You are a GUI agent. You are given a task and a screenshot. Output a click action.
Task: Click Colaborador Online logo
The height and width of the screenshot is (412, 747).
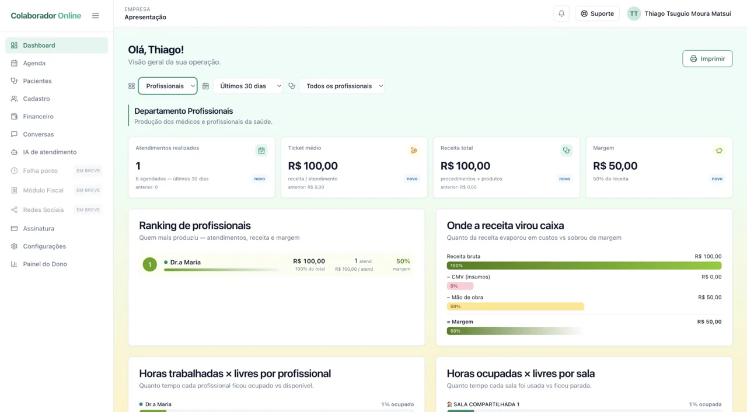[x=46, y=16]
